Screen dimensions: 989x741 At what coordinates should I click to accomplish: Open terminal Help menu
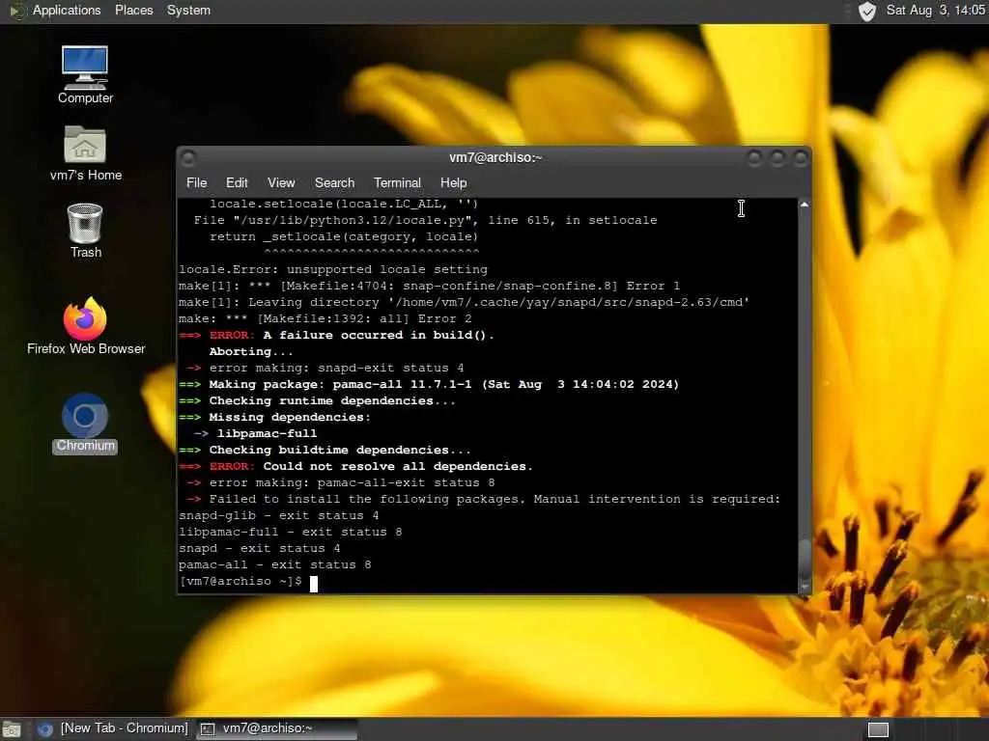(x=454, y=182)
